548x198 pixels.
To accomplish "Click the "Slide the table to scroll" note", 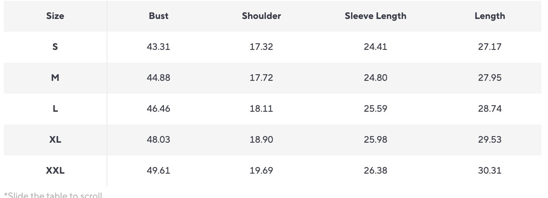I will [53, 195].
